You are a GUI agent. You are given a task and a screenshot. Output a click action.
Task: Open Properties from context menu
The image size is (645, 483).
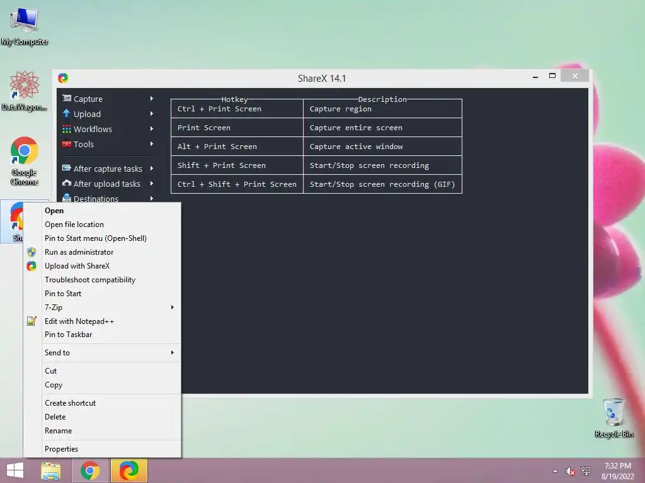(102, 449)
